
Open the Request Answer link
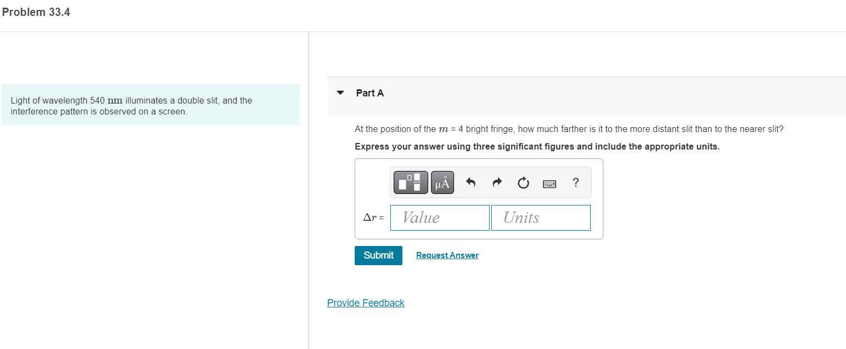tap(447, 255)
